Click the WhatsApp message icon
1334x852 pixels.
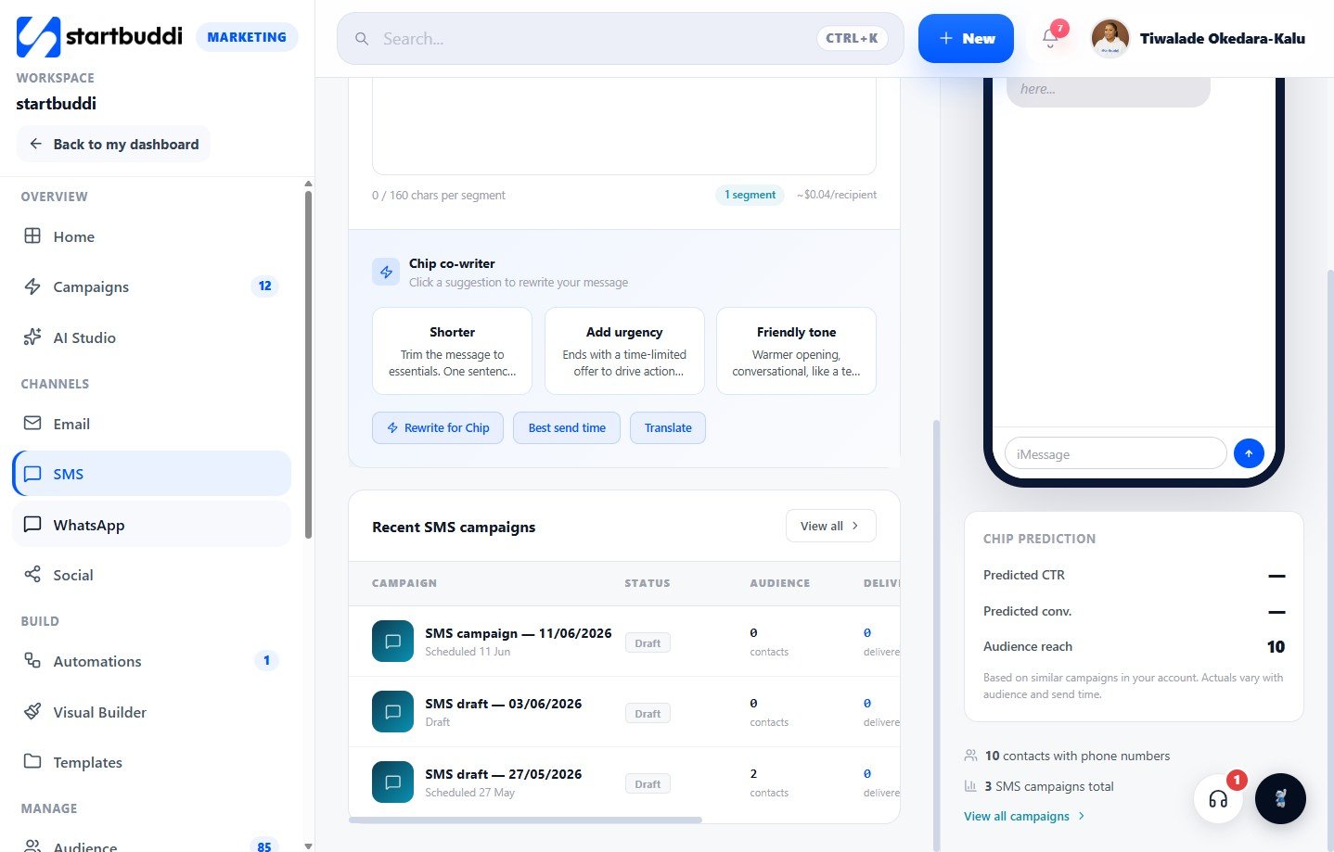click(32, 524)
